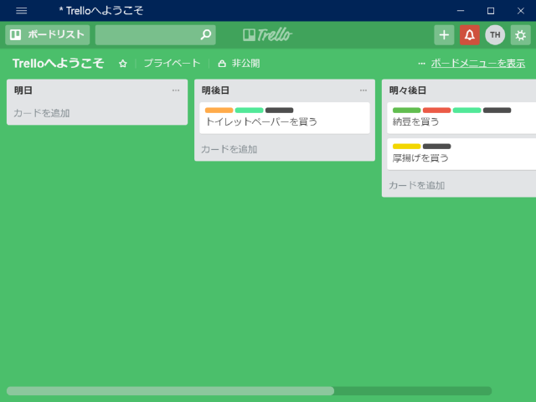
Task: Click the search magnifier icon
Action: click(x=206, y=34)
